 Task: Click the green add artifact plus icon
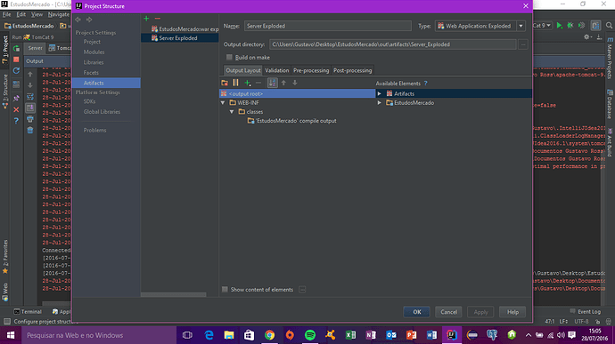coord(146,19)
